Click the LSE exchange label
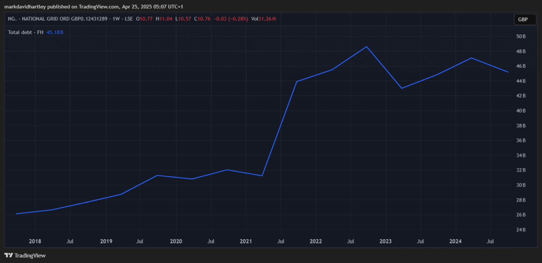Image resolution: width=542 pixels, height=263 pixels. [x=128, y=19]
